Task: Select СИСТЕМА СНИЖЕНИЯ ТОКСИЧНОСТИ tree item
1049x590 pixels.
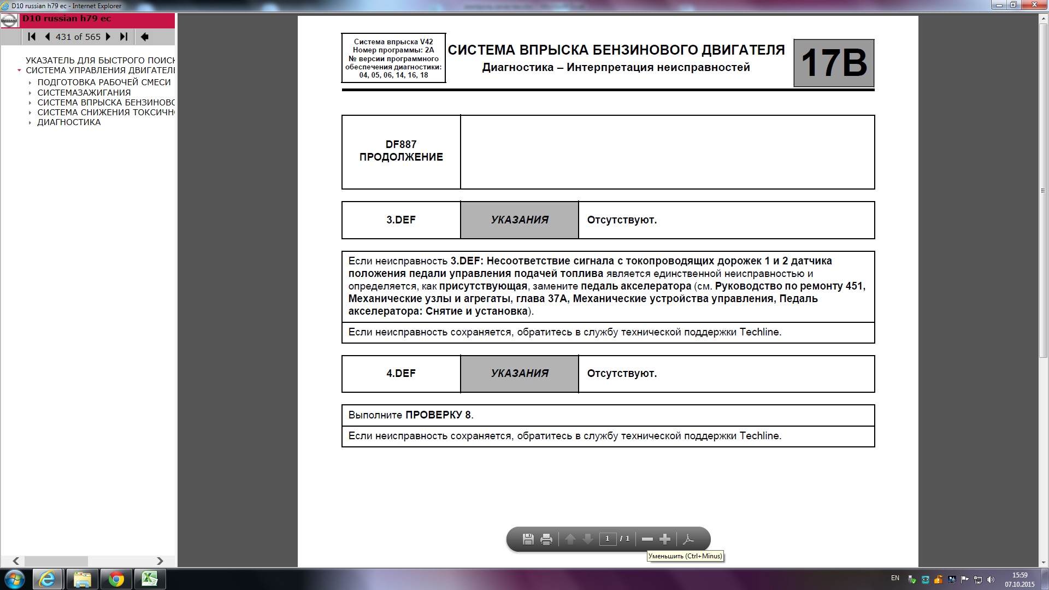Action: (106, 112)
